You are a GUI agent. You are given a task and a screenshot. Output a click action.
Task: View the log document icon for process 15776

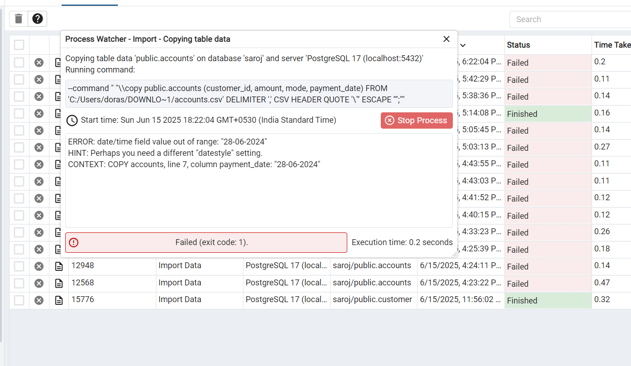coord(59,300)
